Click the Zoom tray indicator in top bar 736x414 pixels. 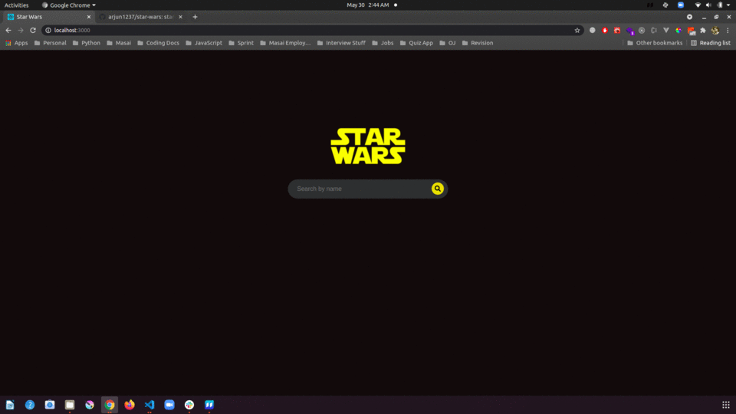[x=681, y=5]
